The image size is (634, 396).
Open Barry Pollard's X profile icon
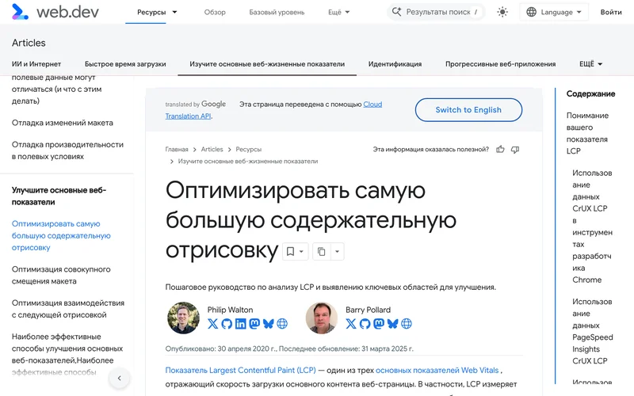tap(351, 324)
